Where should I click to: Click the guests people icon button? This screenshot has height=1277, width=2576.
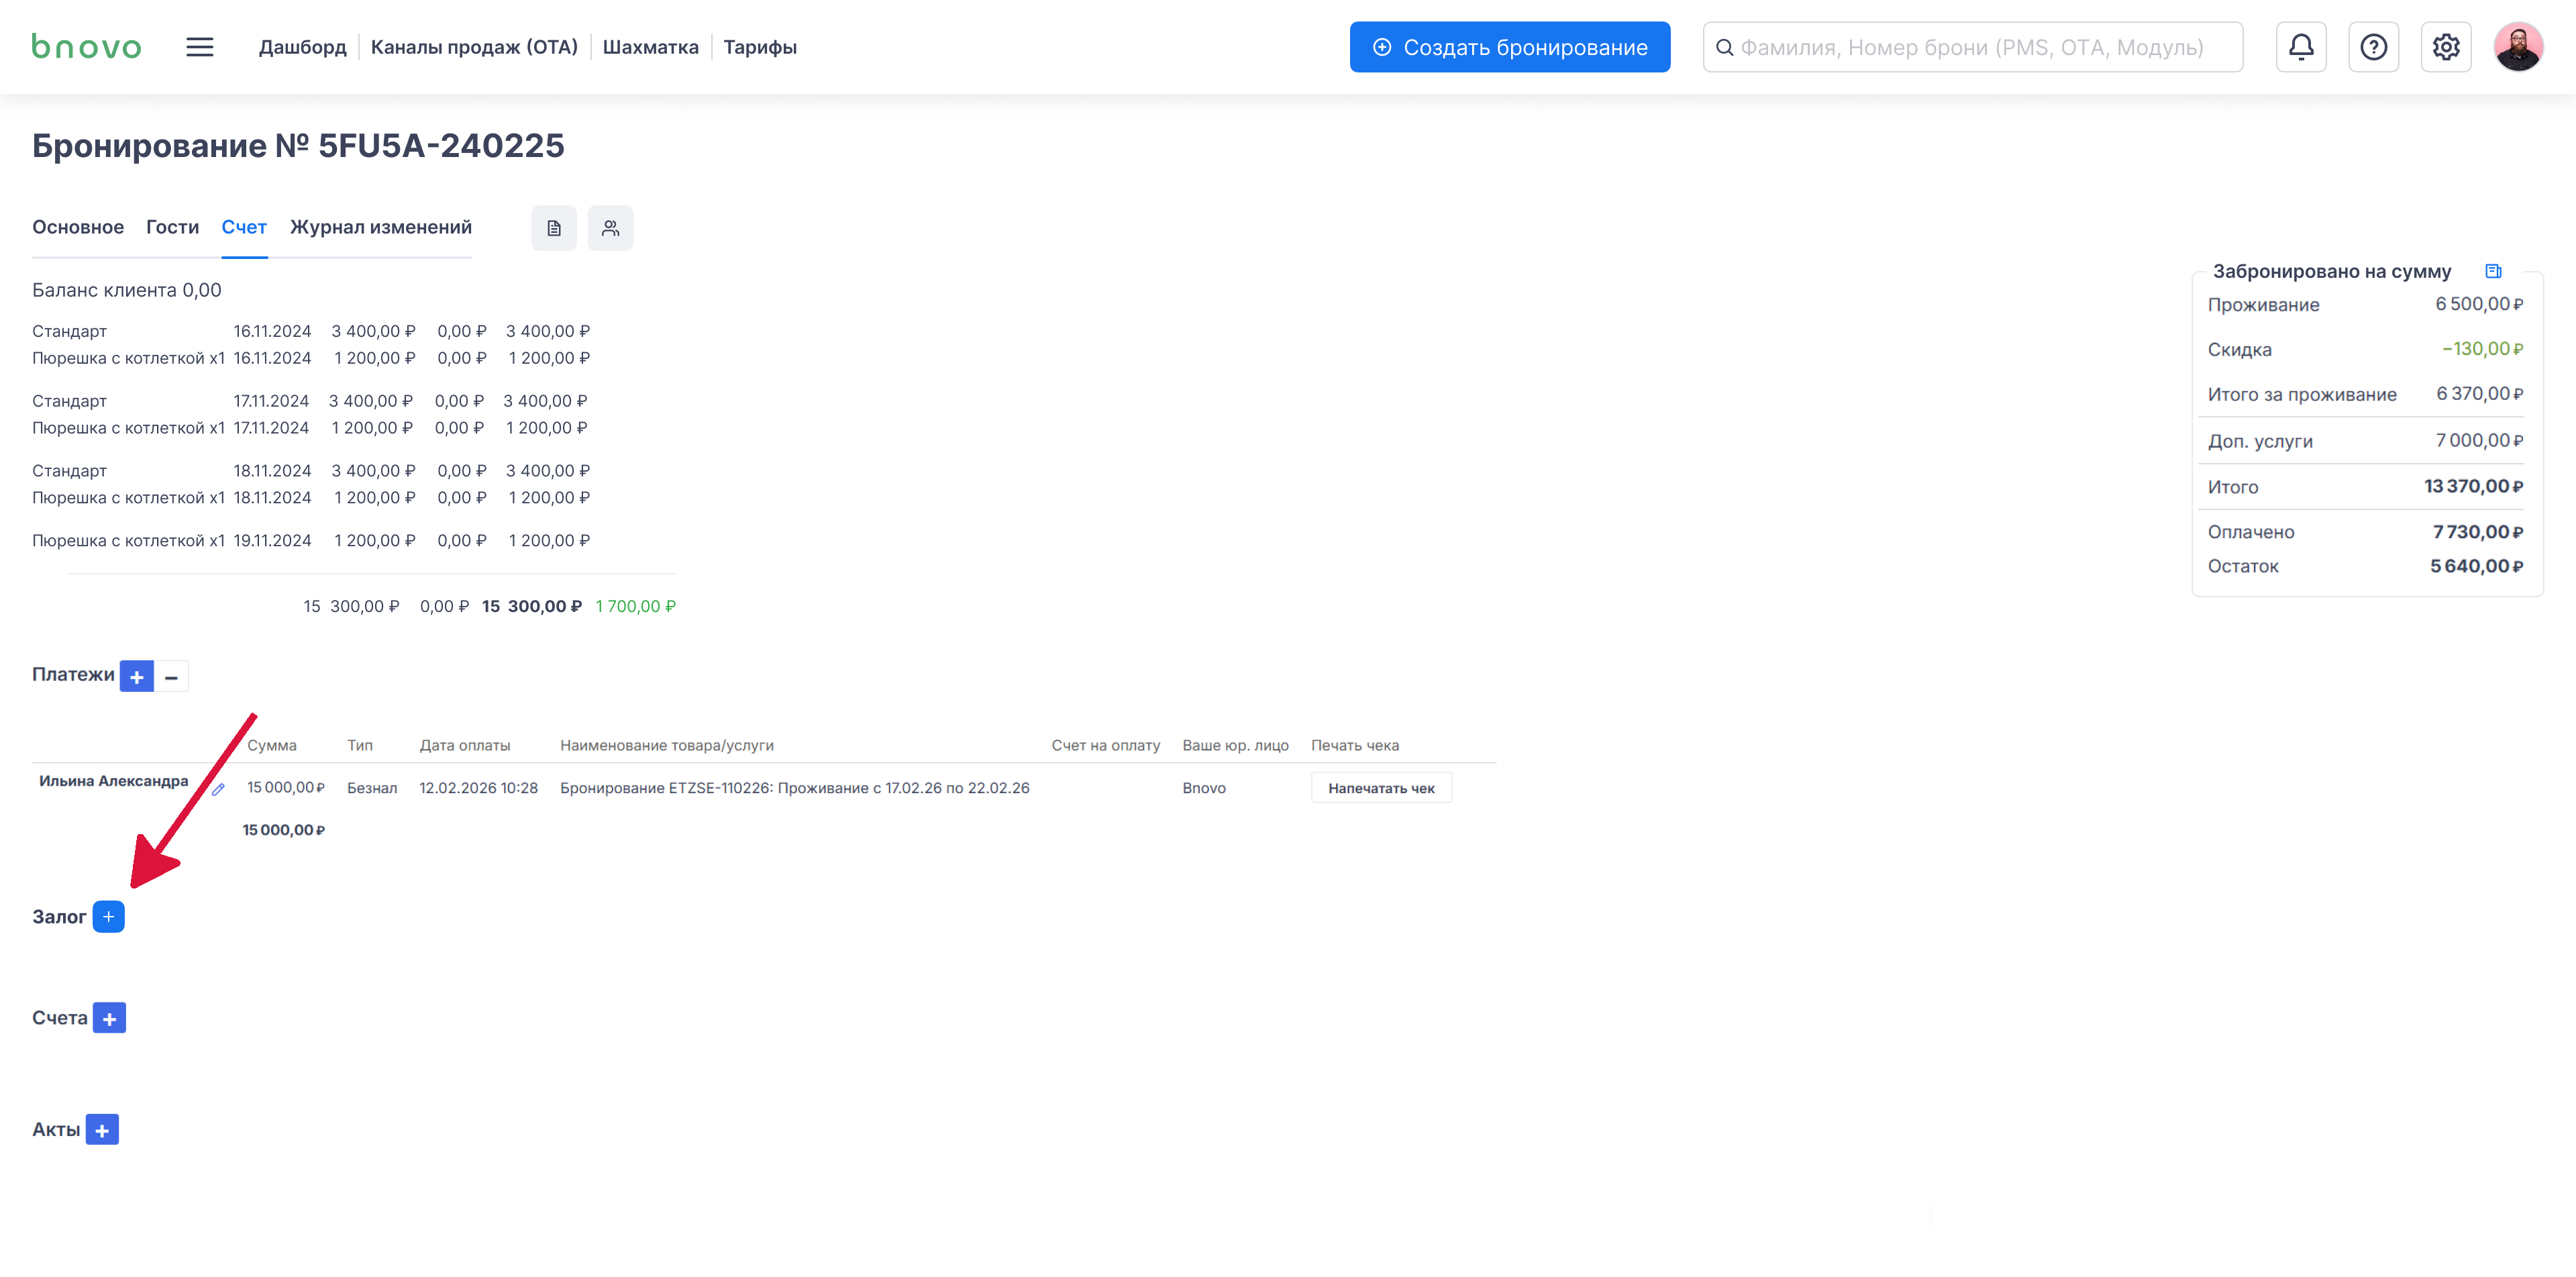(610, 228)
